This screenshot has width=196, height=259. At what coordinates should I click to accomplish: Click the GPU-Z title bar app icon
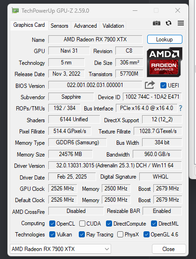(x=15, y=11)
